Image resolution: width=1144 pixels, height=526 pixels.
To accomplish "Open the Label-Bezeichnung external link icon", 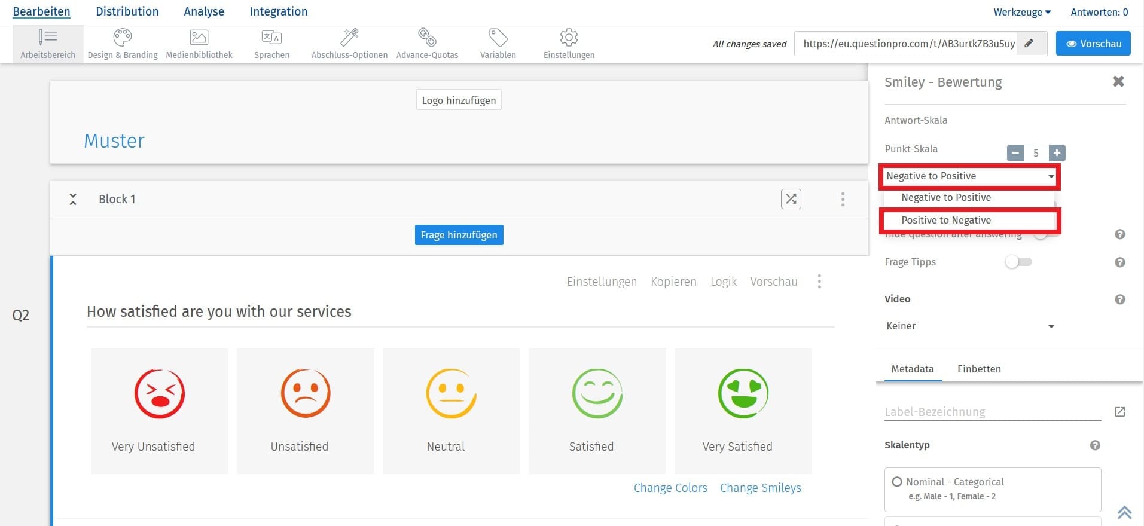I will (1120, 412).
